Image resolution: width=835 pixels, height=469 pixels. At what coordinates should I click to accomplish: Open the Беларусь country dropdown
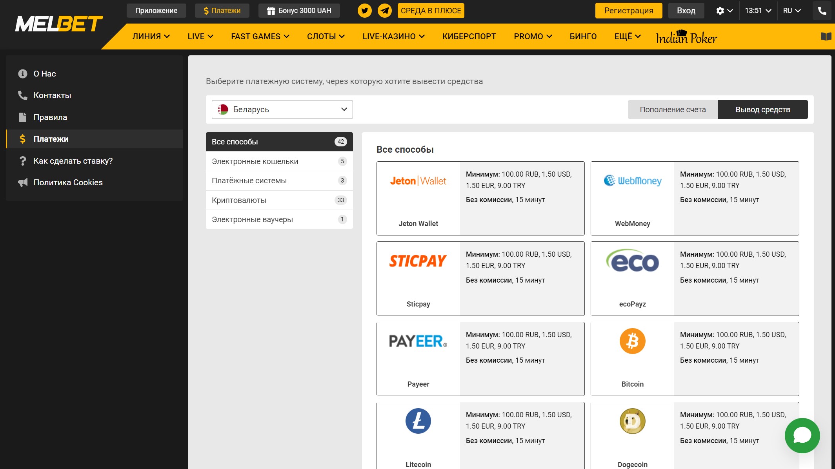pyautogui.click(x=282, y=109)
